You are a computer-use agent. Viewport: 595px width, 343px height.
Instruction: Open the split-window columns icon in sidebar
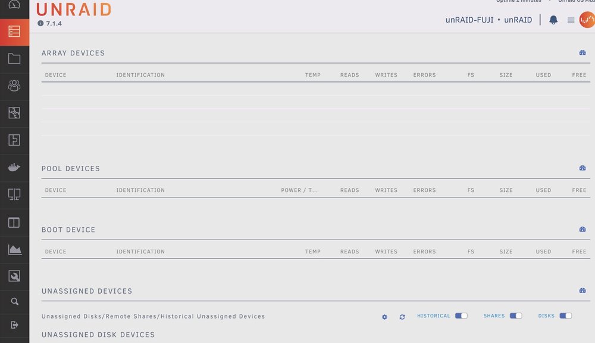[14, 222]
